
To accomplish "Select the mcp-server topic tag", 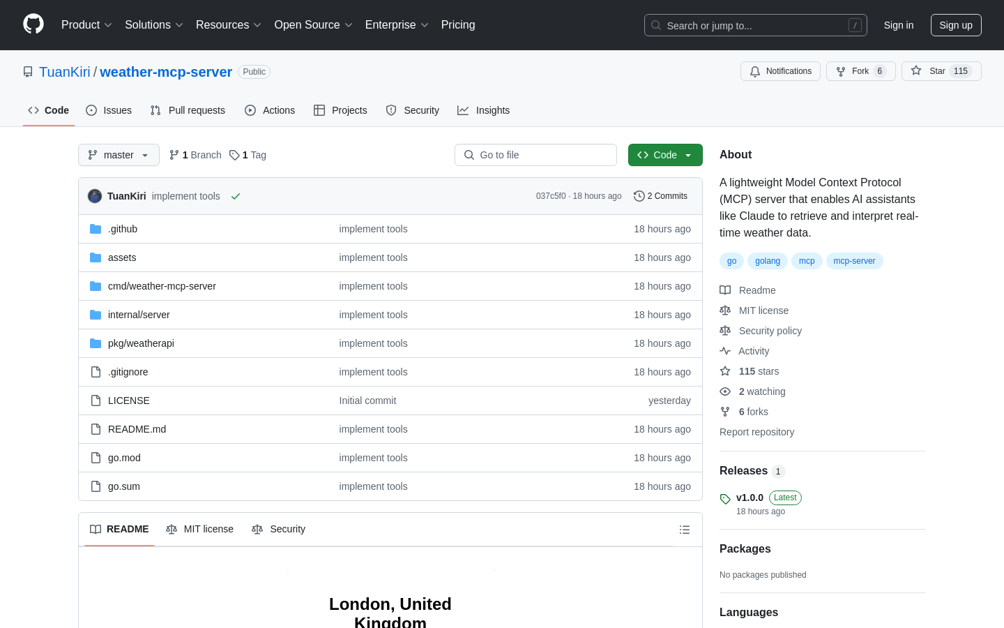I will [x=854, y=261].
